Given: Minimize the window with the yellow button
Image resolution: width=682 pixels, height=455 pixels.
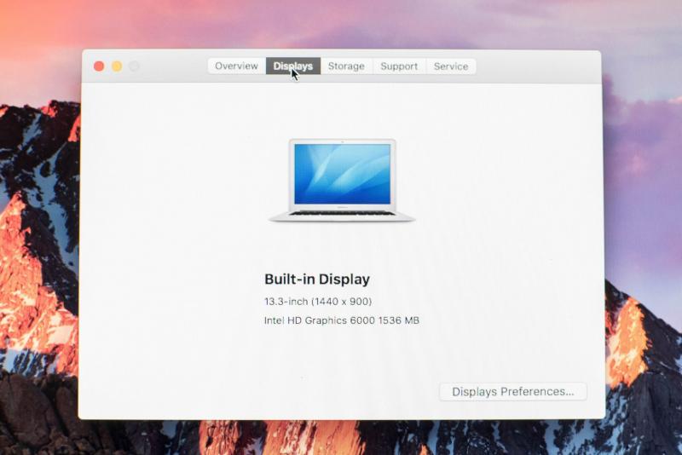Looking at the screenshot, I should click(x=117, y=66).
